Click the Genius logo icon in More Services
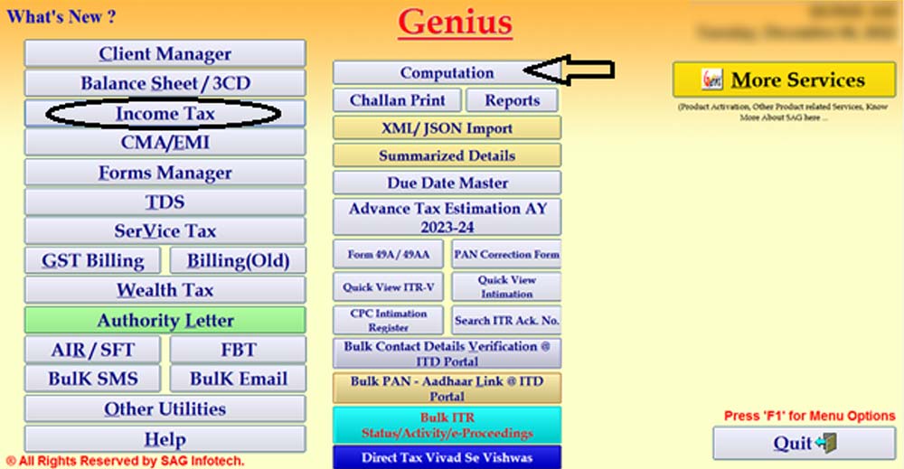Image resolution: width=904 pixels, height=469 pixels. [714, 80]
